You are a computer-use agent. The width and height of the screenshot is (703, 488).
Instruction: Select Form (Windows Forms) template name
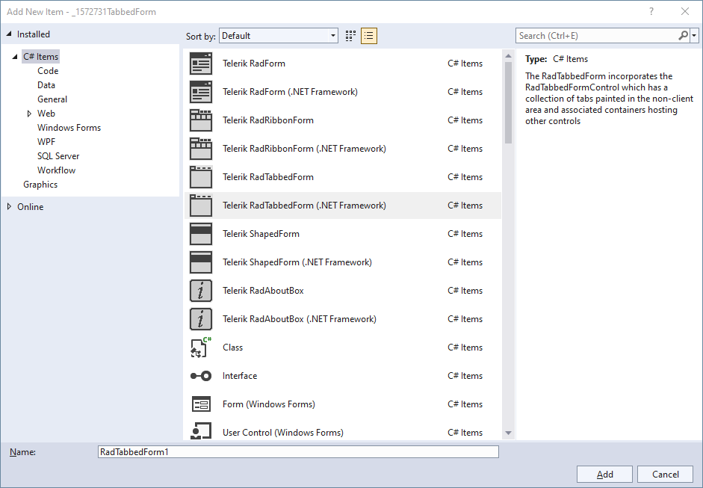click(269, 404)
